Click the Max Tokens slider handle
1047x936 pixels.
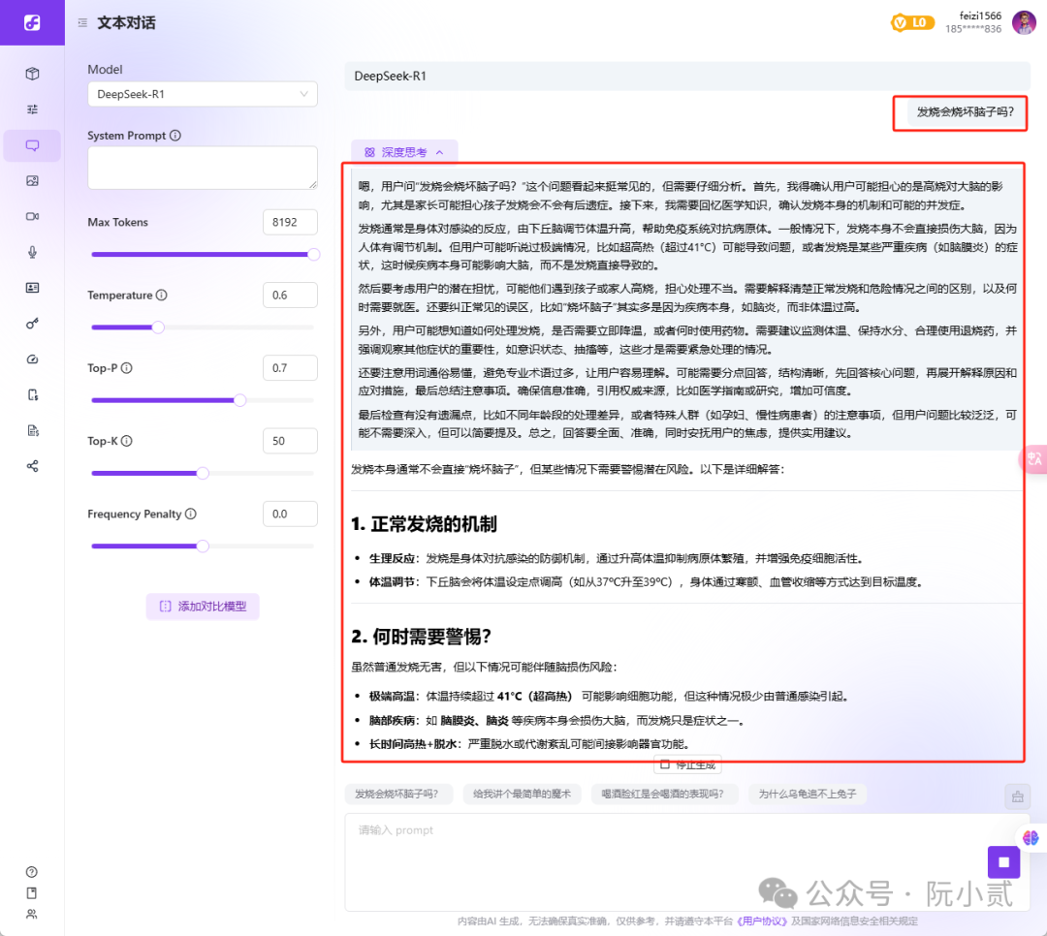click(x=313, y=255)
